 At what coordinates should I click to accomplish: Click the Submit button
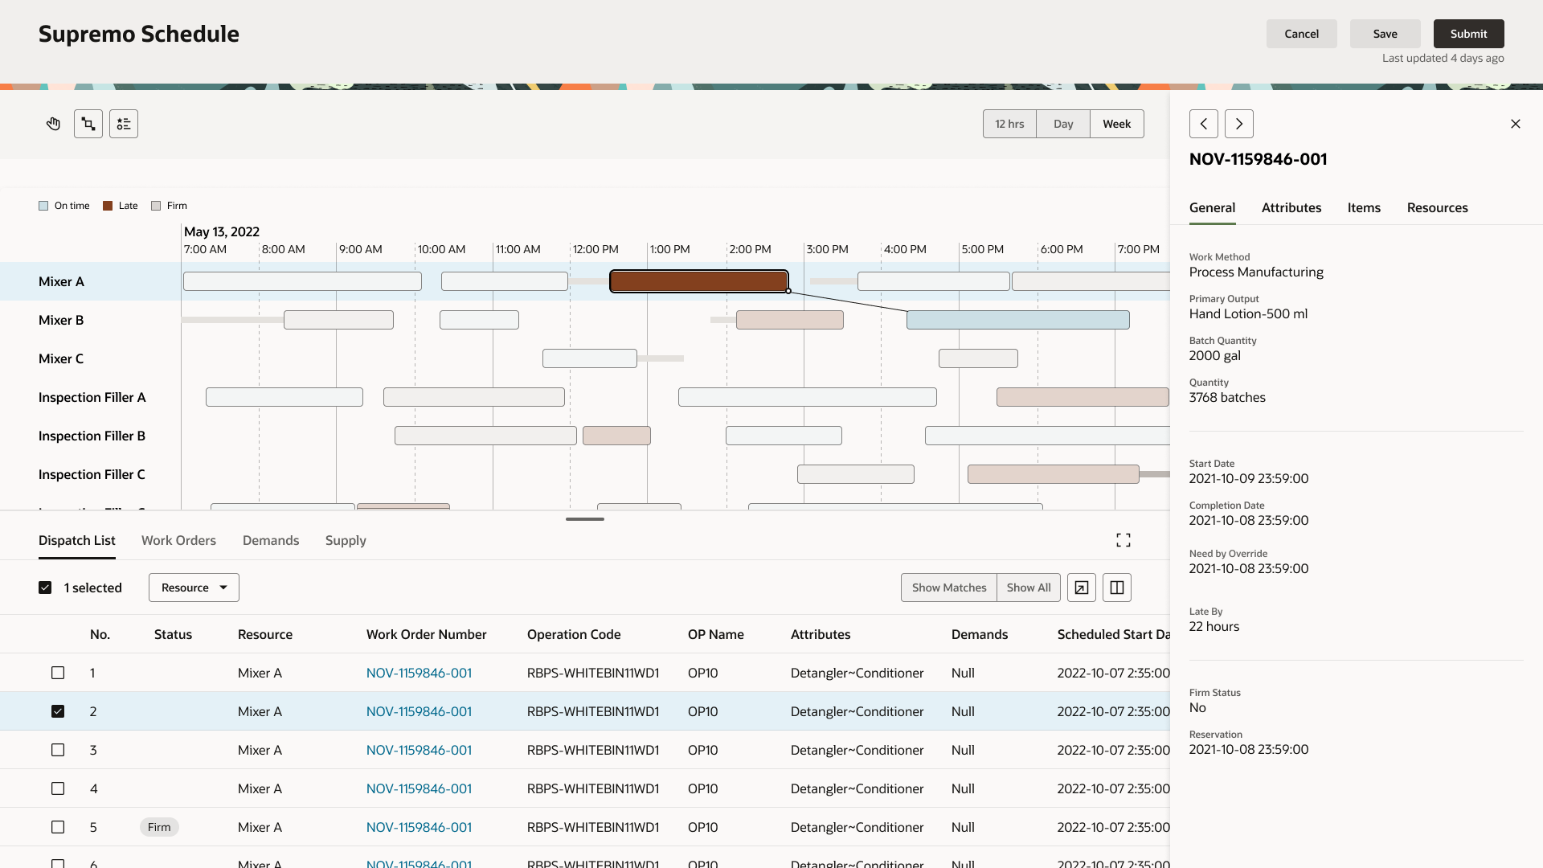click(1468, 34)
